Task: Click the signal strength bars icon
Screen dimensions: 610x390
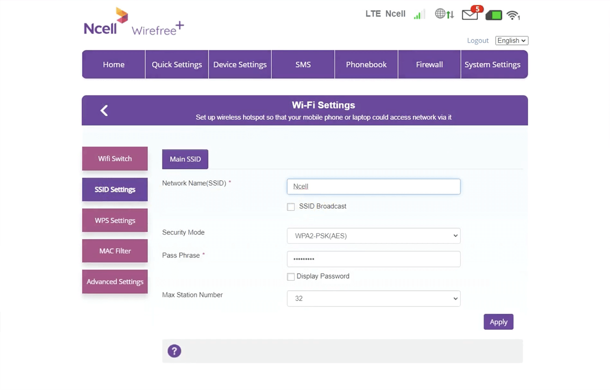Action: pyautogui.click(x=419, y=15)
